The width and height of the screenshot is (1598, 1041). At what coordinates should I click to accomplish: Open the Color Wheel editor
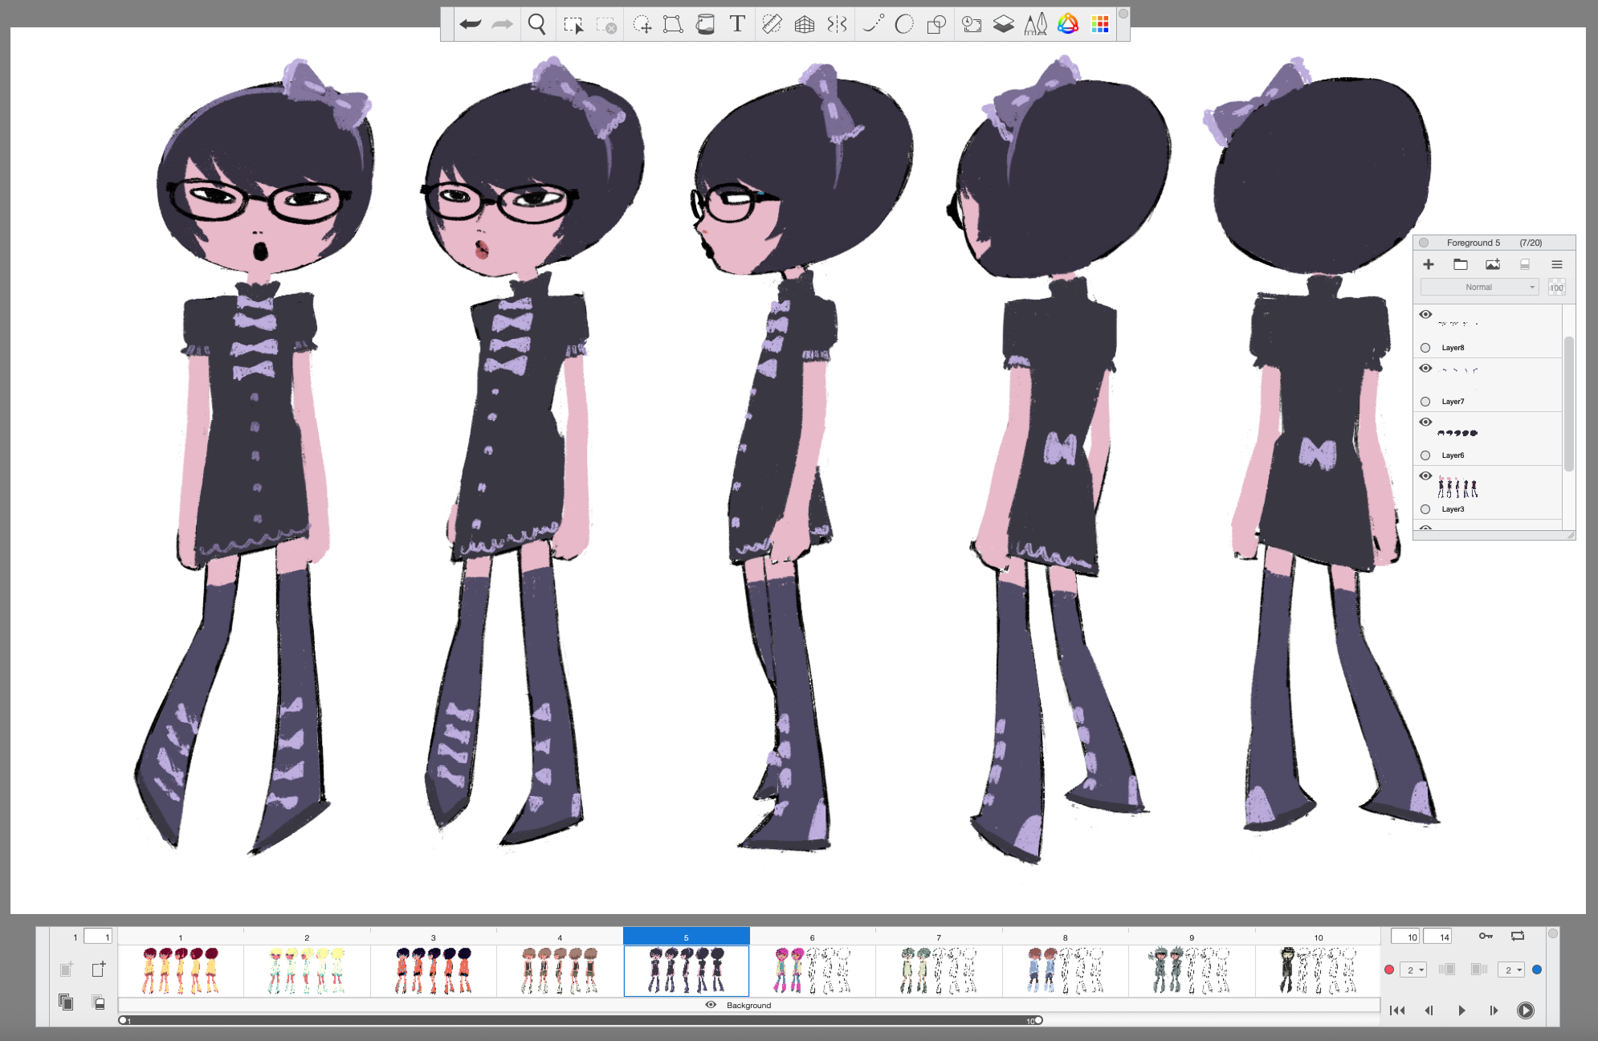[1067, 24]
